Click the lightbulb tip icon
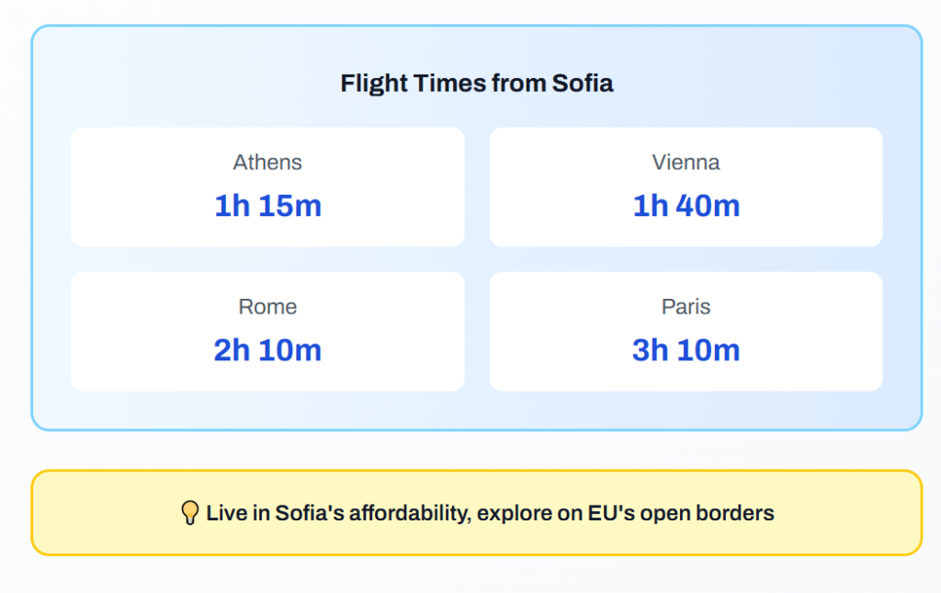 [190, 513]
